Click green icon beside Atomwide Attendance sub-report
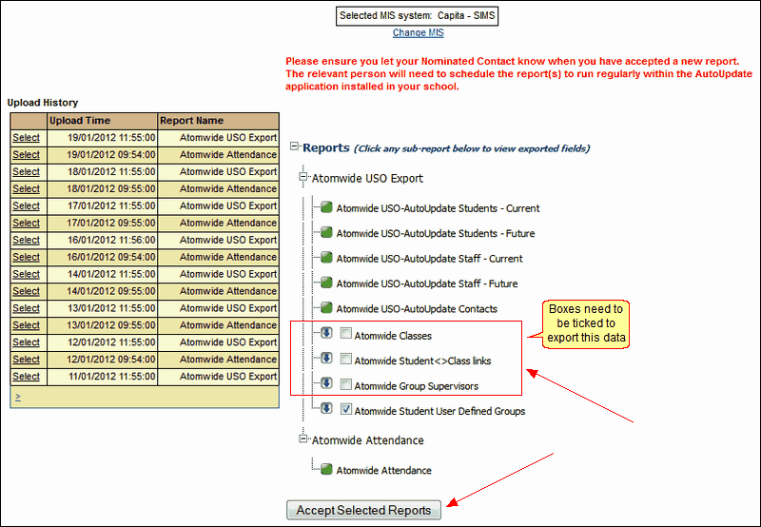761x527 pixels. tap(326, 469)
